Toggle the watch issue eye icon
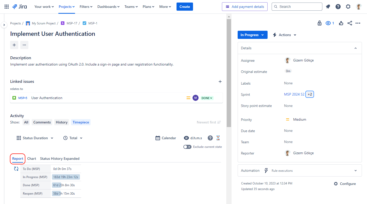 [x=328, y=23]
